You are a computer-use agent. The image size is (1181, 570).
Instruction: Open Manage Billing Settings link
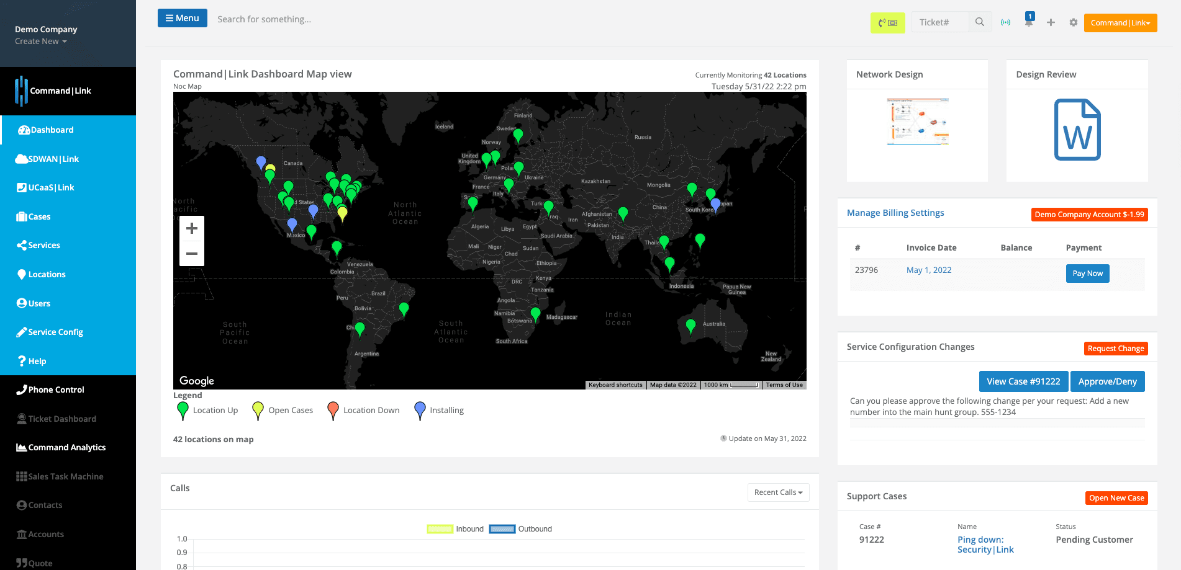point(895,213)
